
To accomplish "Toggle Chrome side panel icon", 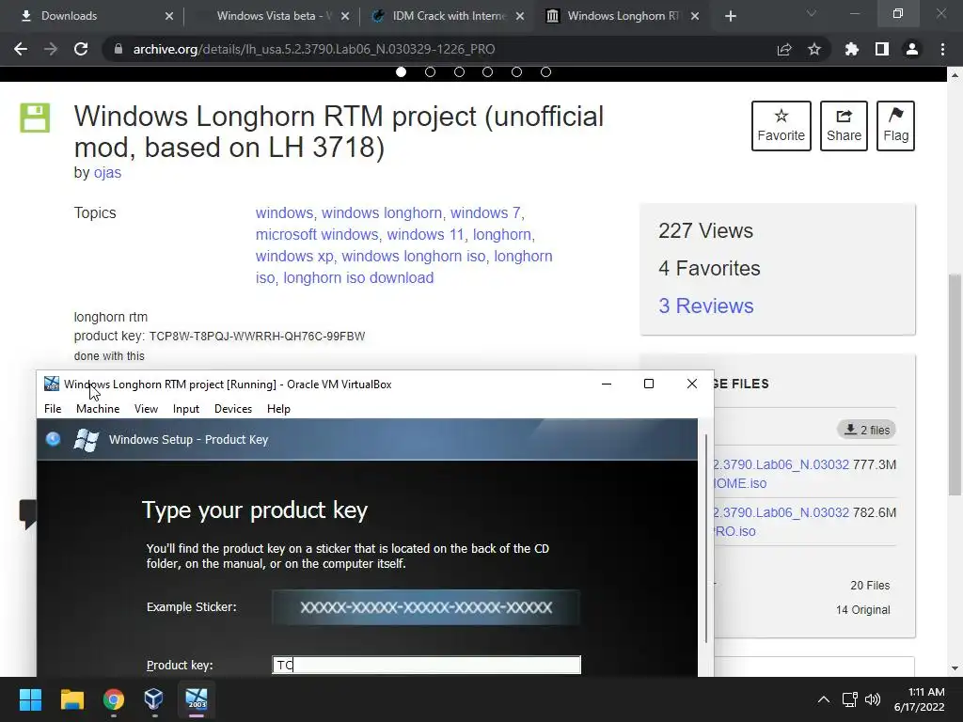I will tap(881, 49).
